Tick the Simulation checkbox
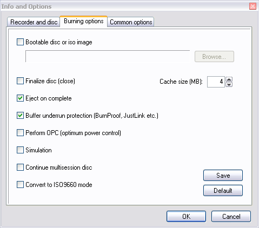Viewport: 259px width, 228px height. pos(20,150)
